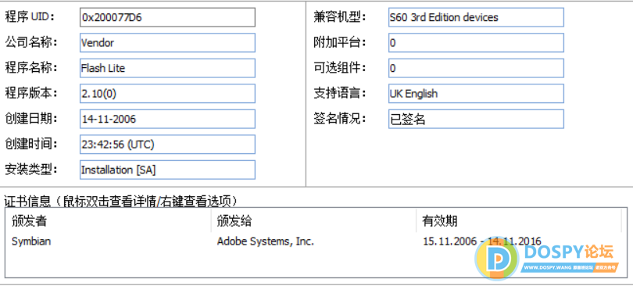Click the 兼容机型 field S60 3rd Edition devices
Image resolution: width=633 pixels, height=286 pixels.
[x=476, y=17]
